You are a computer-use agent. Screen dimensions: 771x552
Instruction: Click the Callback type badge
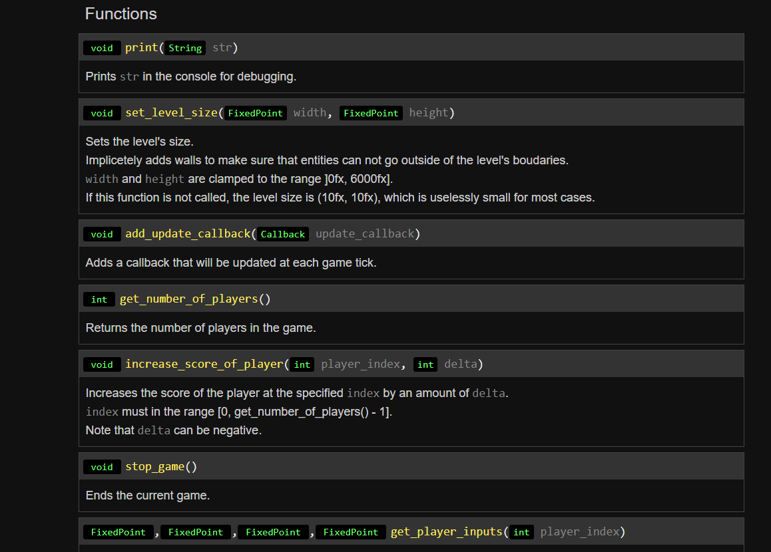pyautogui.click(x=283, y=234)
